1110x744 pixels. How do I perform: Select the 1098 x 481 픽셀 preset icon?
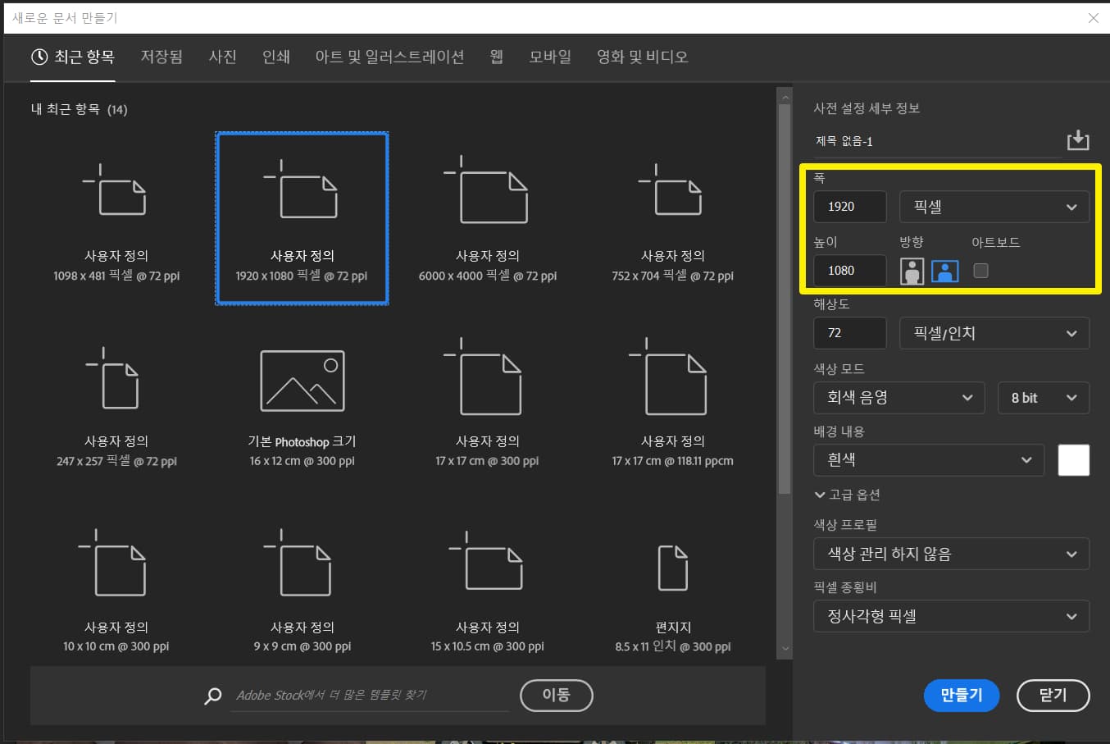(116, 189)
